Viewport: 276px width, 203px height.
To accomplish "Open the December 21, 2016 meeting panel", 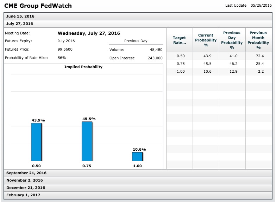I will pyautogui.click(x=138, y=188).
